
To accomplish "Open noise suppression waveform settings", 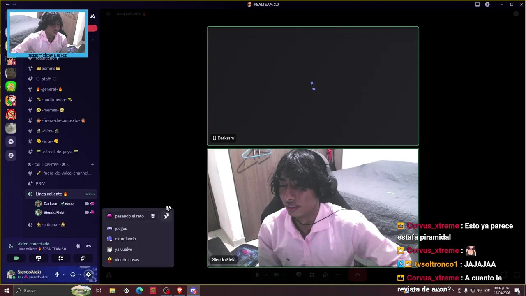I will point(78,246).
